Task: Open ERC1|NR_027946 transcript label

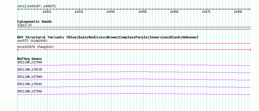Action: [30, 91]
